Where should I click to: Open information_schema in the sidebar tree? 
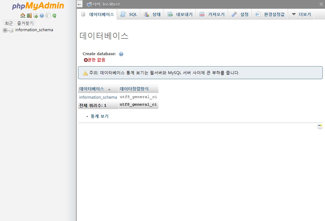click(34, 30)
